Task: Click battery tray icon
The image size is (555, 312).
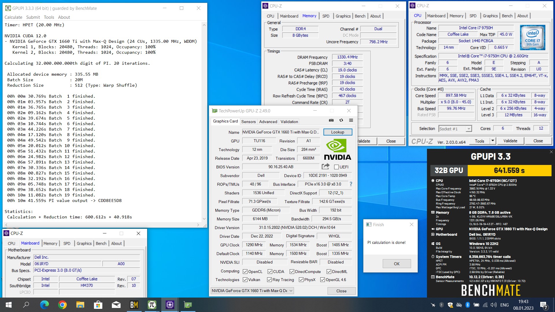Action: pos(476,305)
